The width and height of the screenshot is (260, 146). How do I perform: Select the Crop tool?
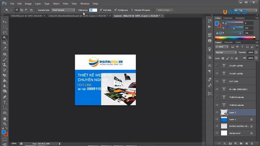pos(4,43)
